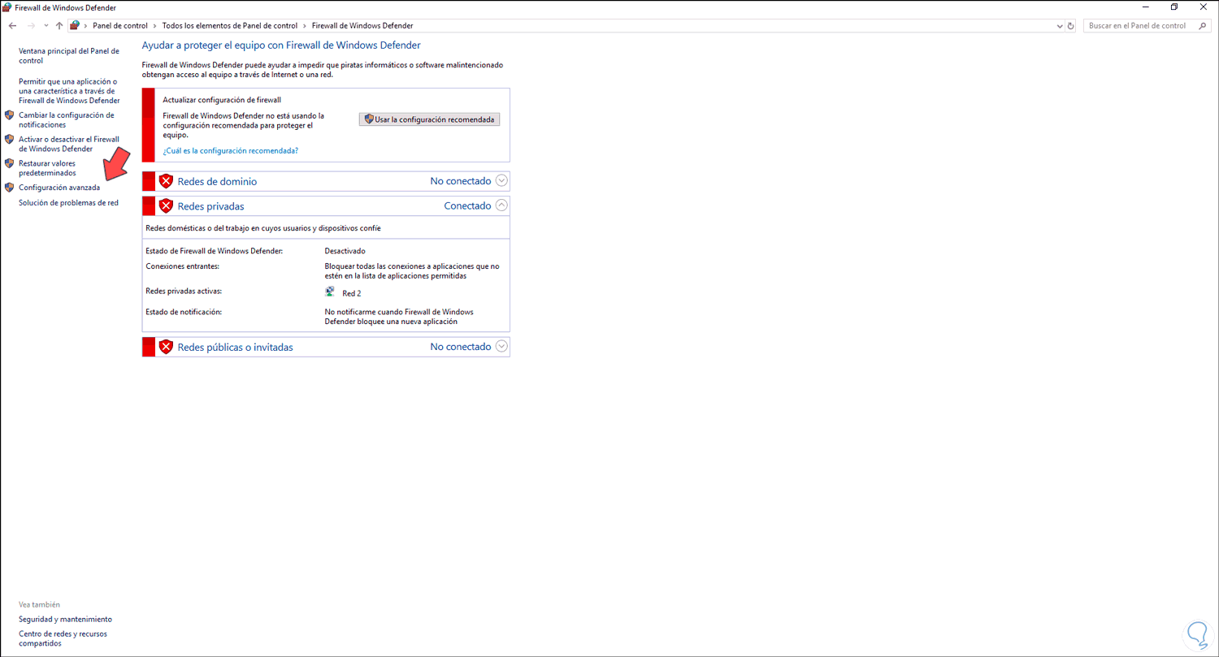Open 'Ventana principal del Panel de control'
The image size is (1219, 657).
[x=69, y=56]
